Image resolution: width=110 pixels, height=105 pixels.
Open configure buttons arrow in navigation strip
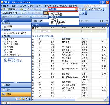(29, 99)
